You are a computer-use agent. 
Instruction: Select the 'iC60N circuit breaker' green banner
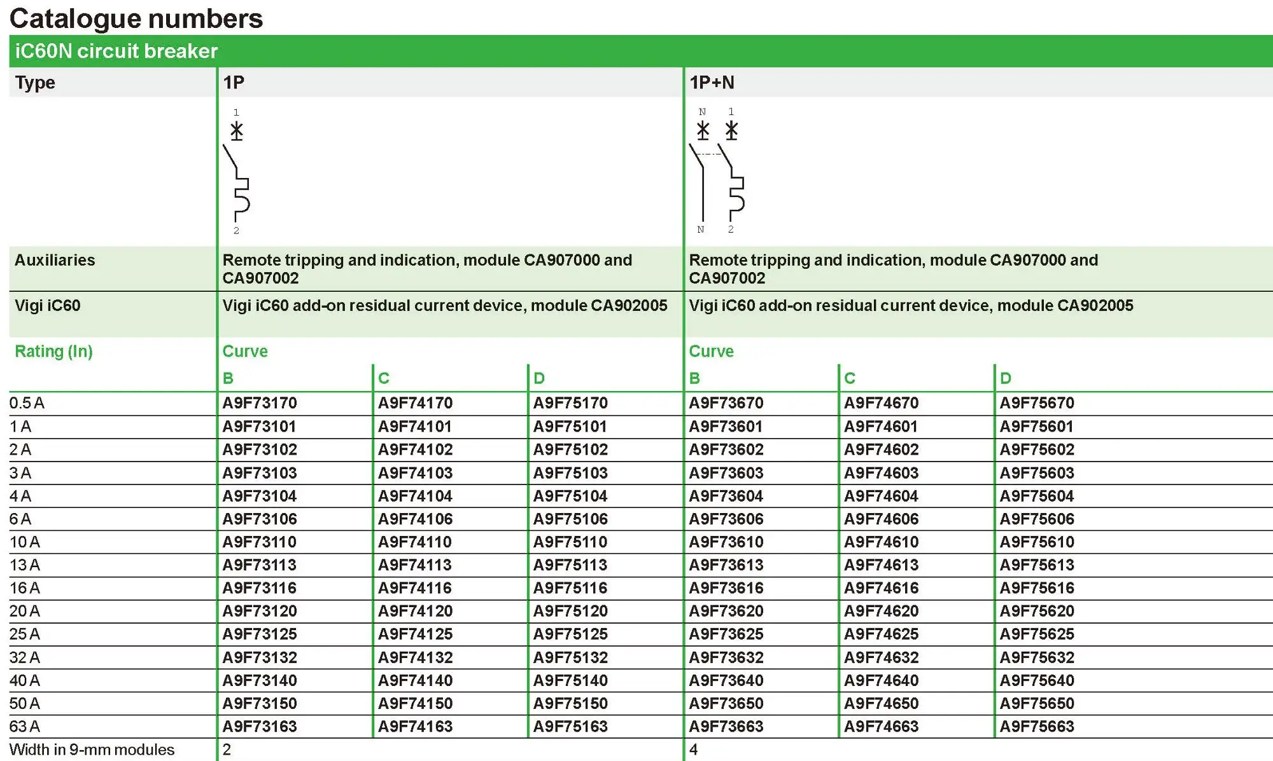pyautogui.click(x=641, y=51)
